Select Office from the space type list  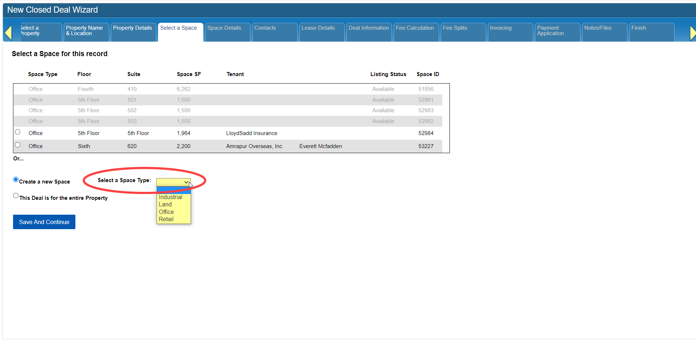point(166,212)
